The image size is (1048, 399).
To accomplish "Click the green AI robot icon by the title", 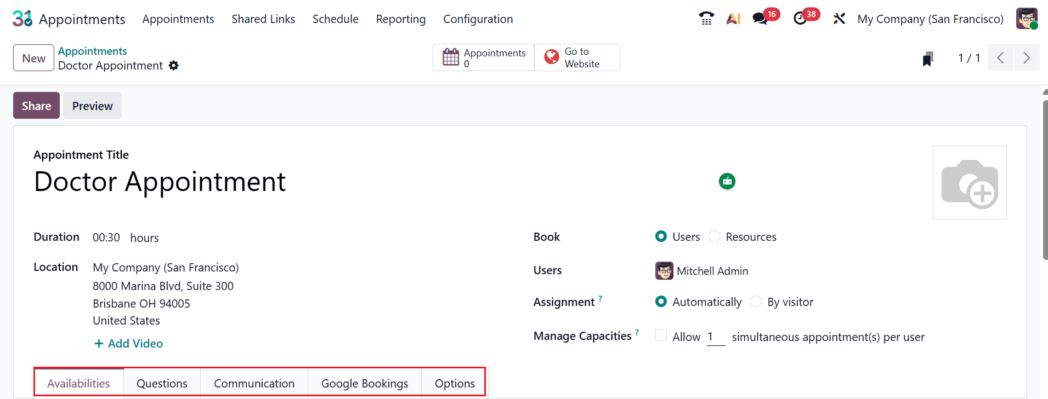I will tap(727, 181).
